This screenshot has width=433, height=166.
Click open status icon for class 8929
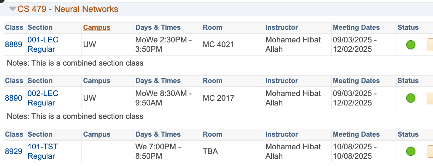click(x=411, y=152)
